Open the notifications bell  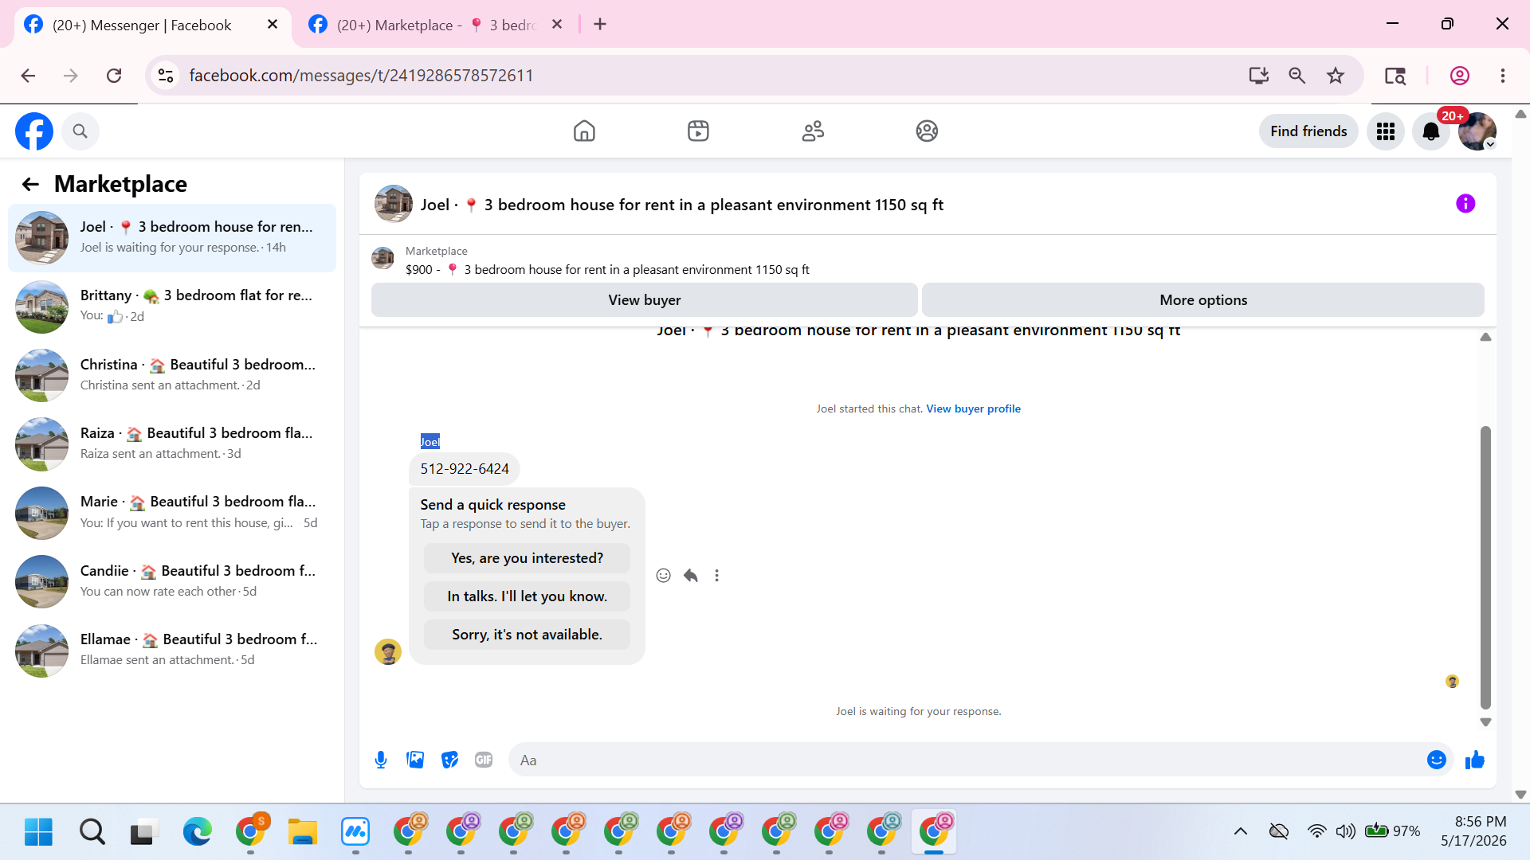[1431, 131]
